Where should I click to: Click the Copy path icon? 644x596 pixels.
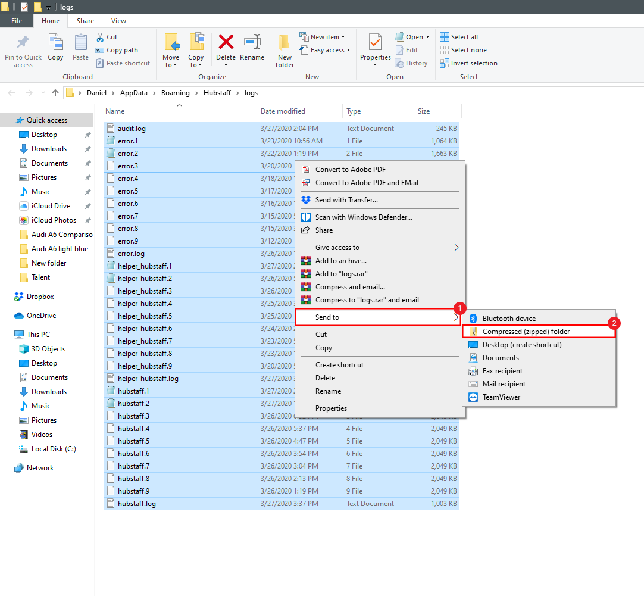pos(100,50)
